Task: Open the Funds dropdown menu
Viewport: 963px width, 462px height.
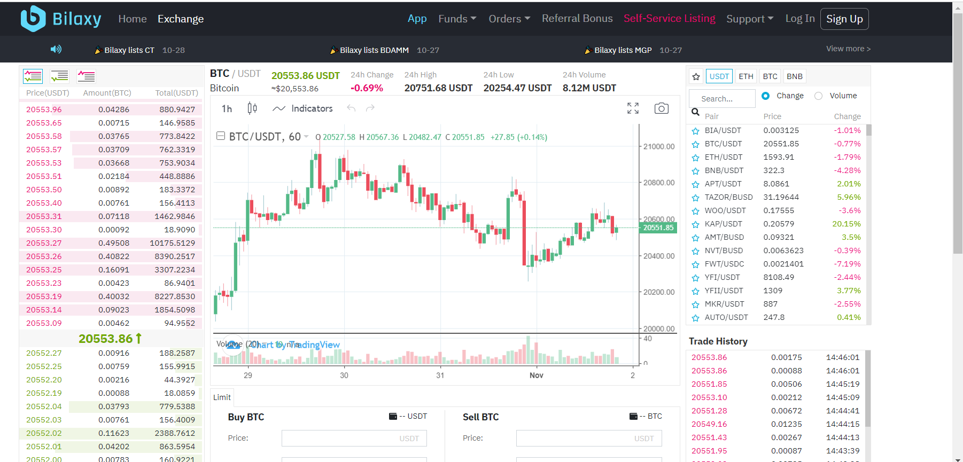Action: 457,19
